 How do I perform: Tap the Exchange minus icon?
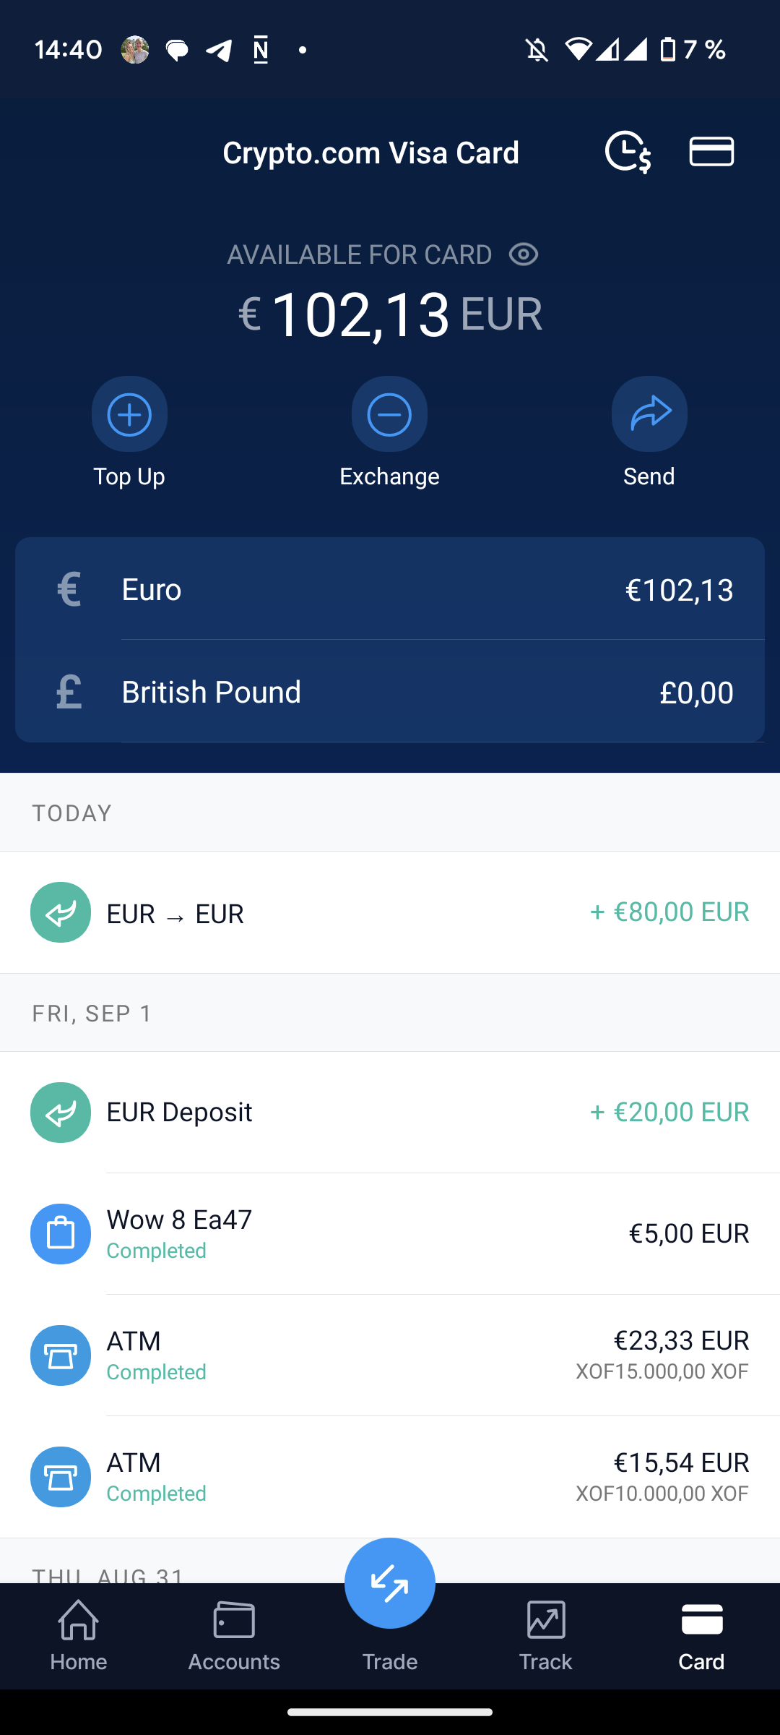click(x=389, y=414)
